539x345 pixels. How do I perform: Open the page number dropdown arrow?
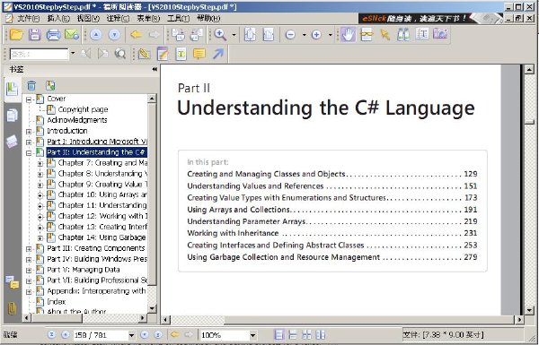[132, 335]
